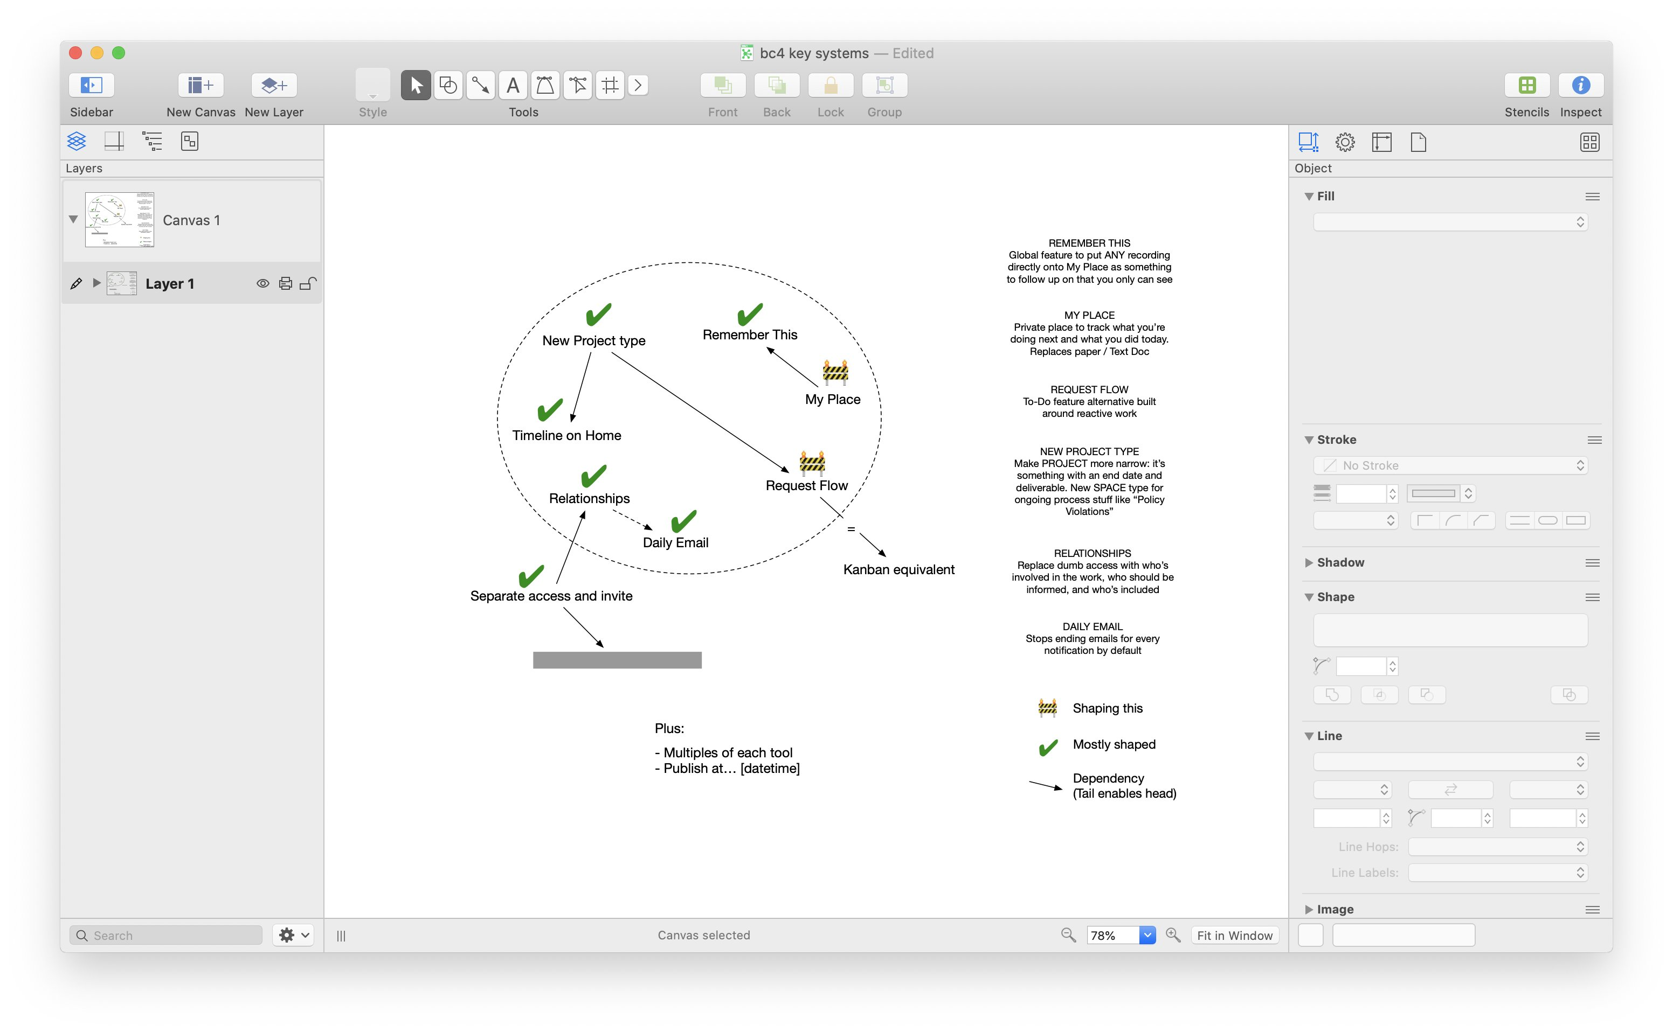1673x1032 pixels.
Task: Select the Selection arrow tool
Action: (416, 85)
